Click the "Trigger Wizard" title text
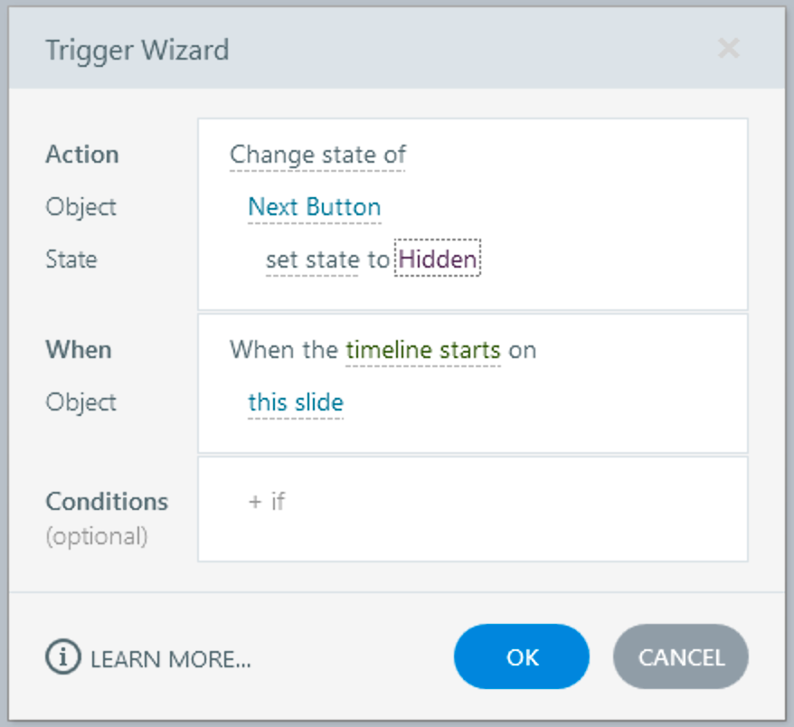Screen dimensions: 794x727 [x=137, y=50]
